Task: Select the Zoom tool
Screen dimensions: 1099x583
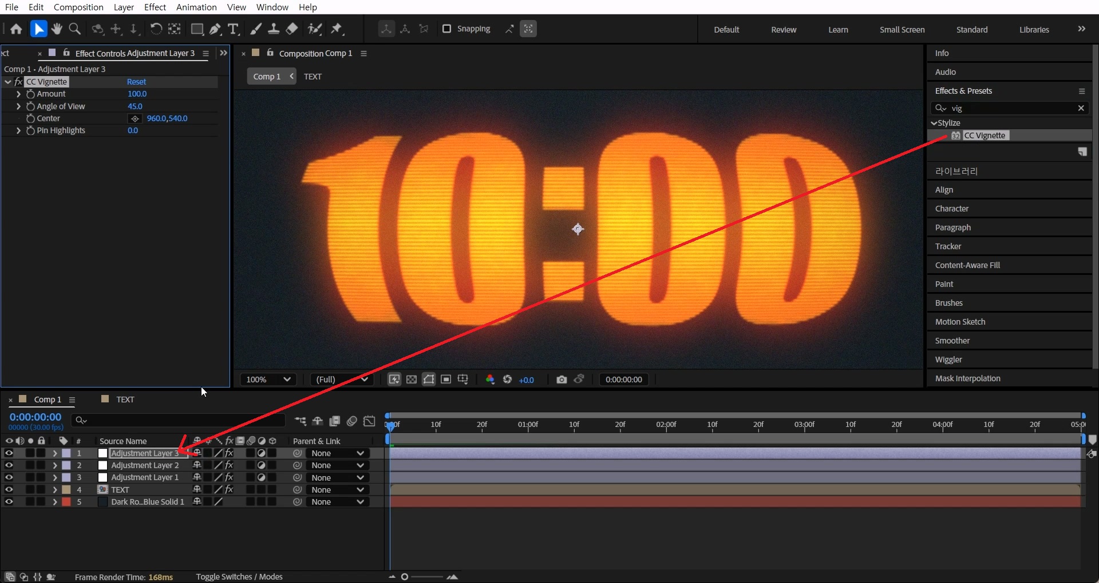Action: click(x=74, y=29)
